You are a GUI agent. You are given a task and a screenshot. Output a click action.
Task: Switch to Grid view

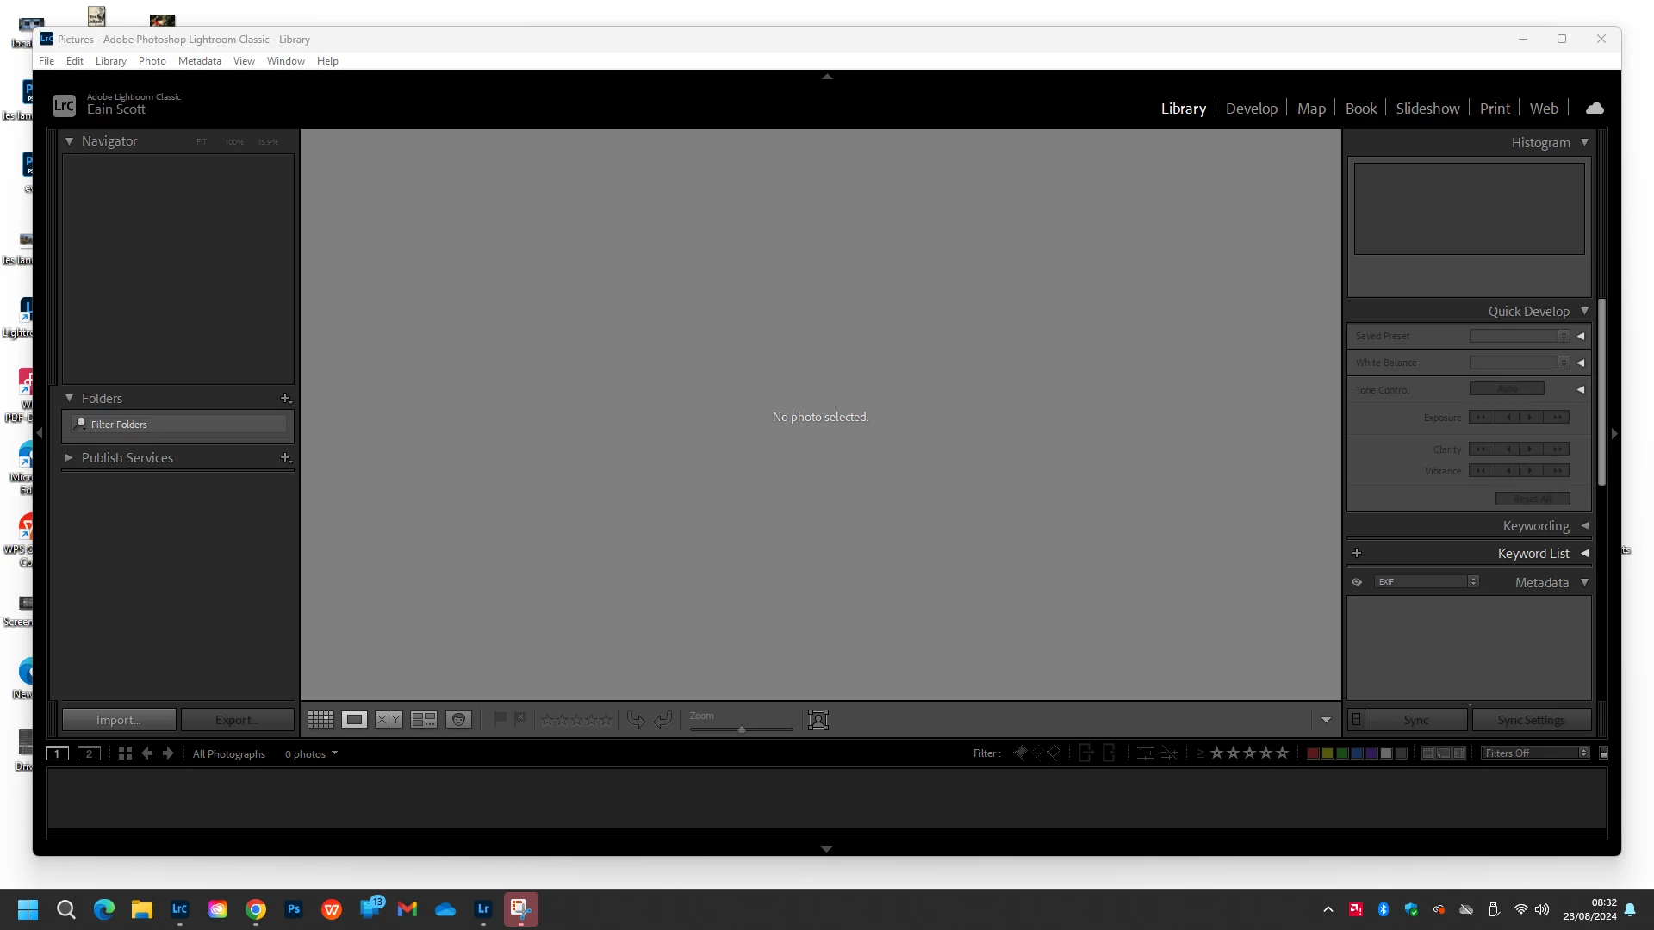pyautogui.click(x=320, y=720)
